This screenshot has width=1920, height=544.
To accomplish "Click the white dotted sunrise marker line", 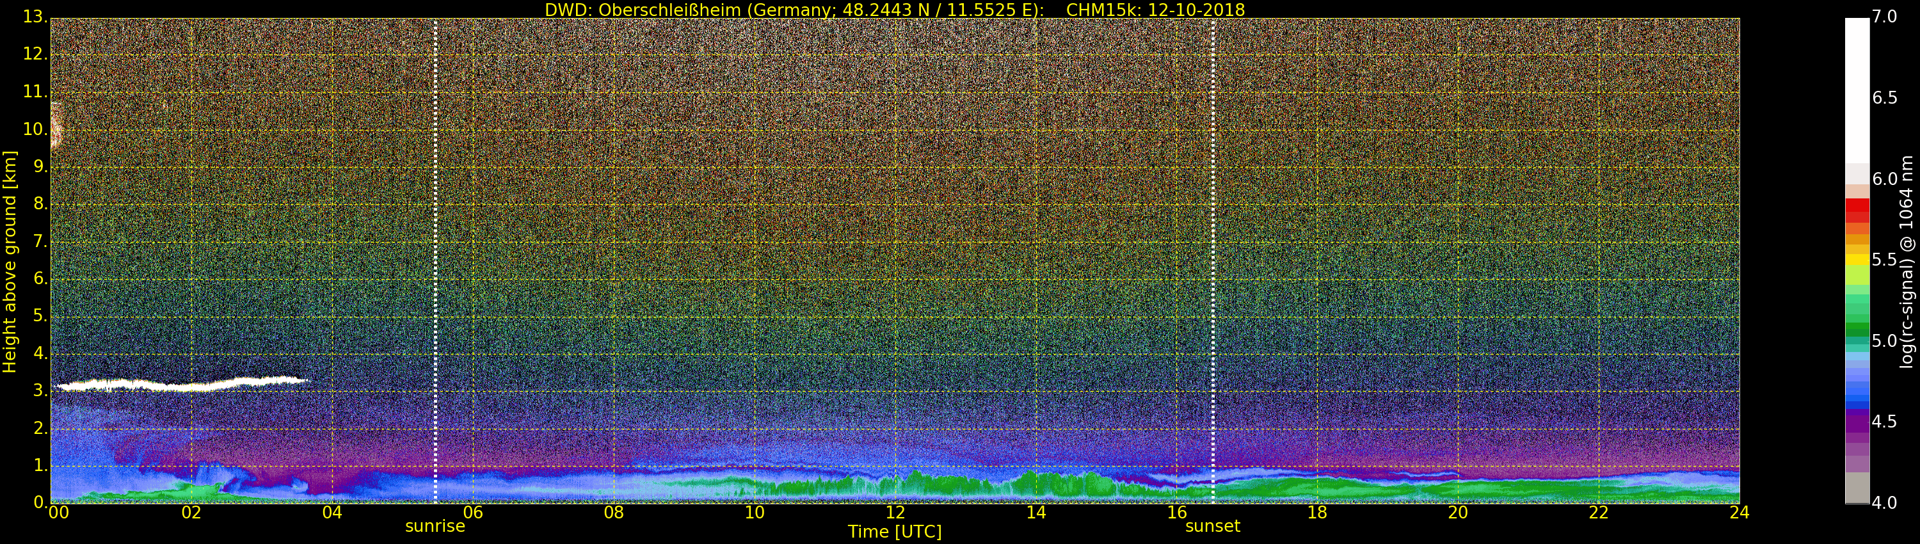I will click(x=435, y=261).
